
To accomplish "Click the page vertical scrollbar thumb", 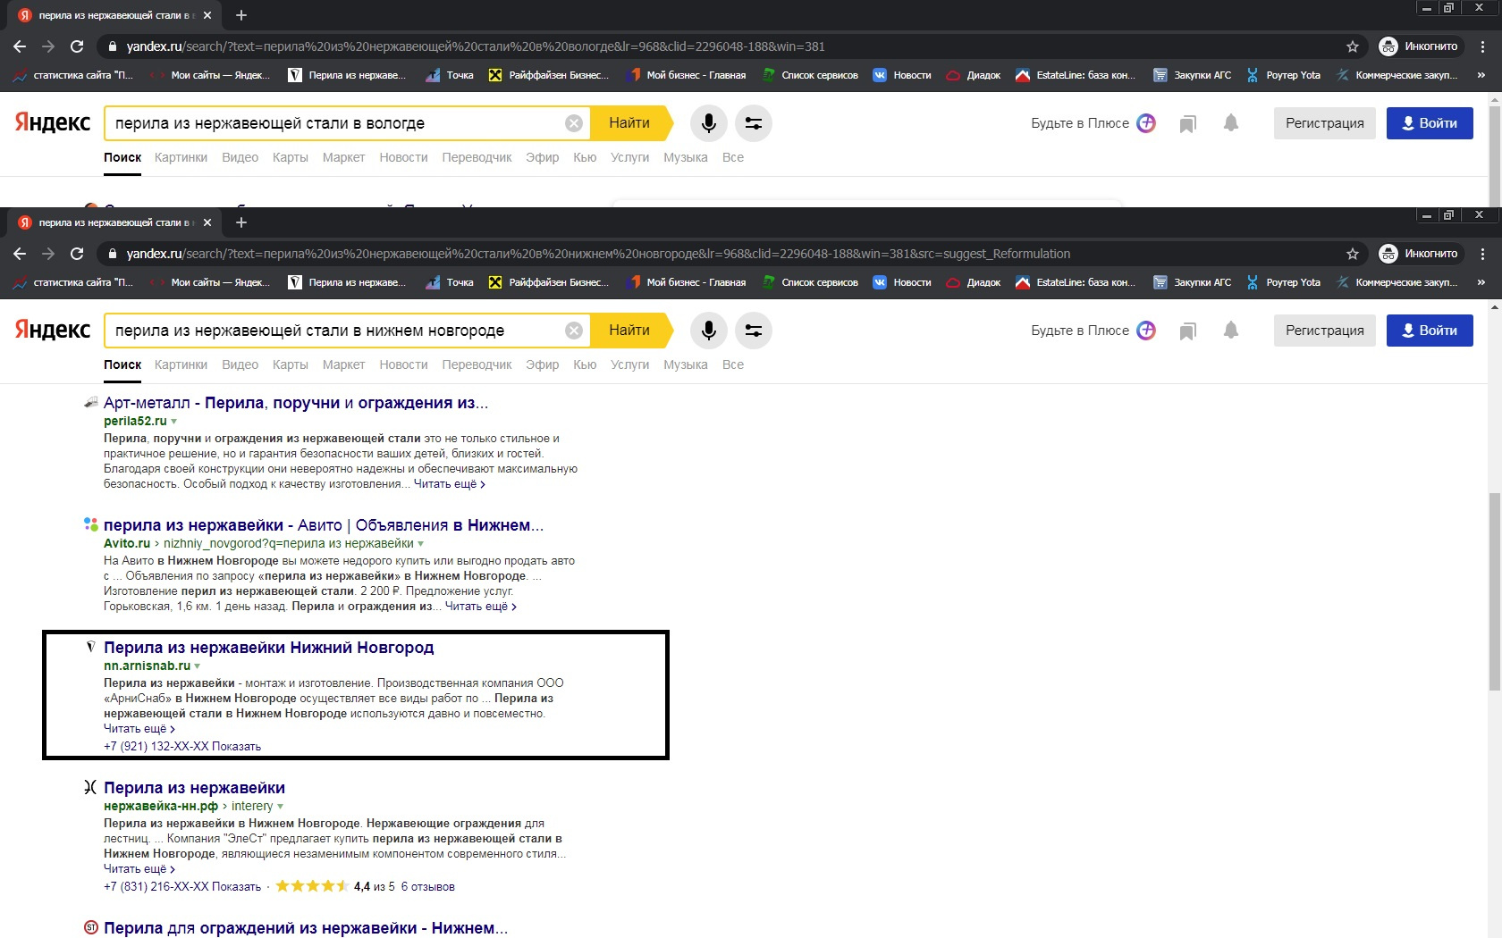I will click(1494, 591).
